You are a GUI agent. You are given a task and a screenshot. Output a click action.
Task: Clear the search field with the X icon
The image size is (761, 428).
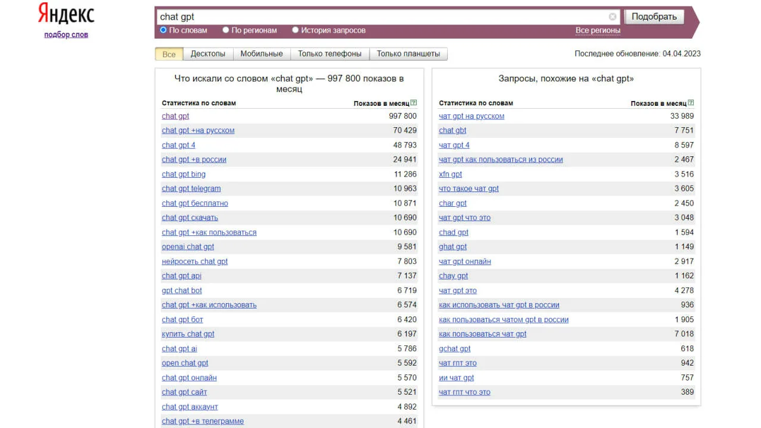pos(612,17)
